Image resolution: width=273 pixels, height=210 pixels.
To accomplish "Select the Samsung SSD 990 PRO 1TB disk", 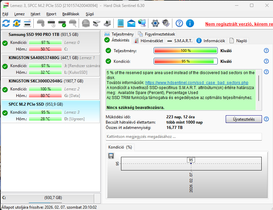I will point(51,42).
